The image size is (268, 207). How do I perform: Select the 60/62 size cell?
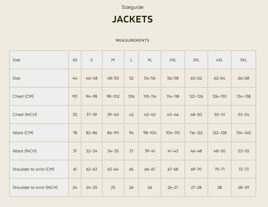pyautogui.click(x=196, y=78)
